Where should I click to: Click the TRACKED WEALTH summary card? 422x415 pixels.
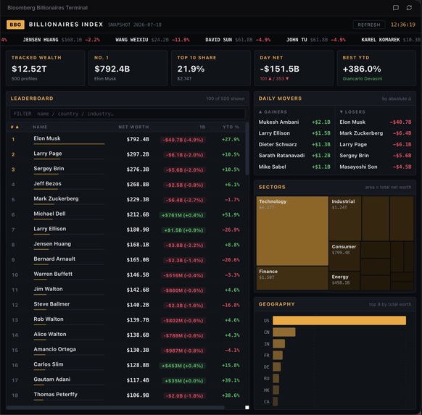46,68
